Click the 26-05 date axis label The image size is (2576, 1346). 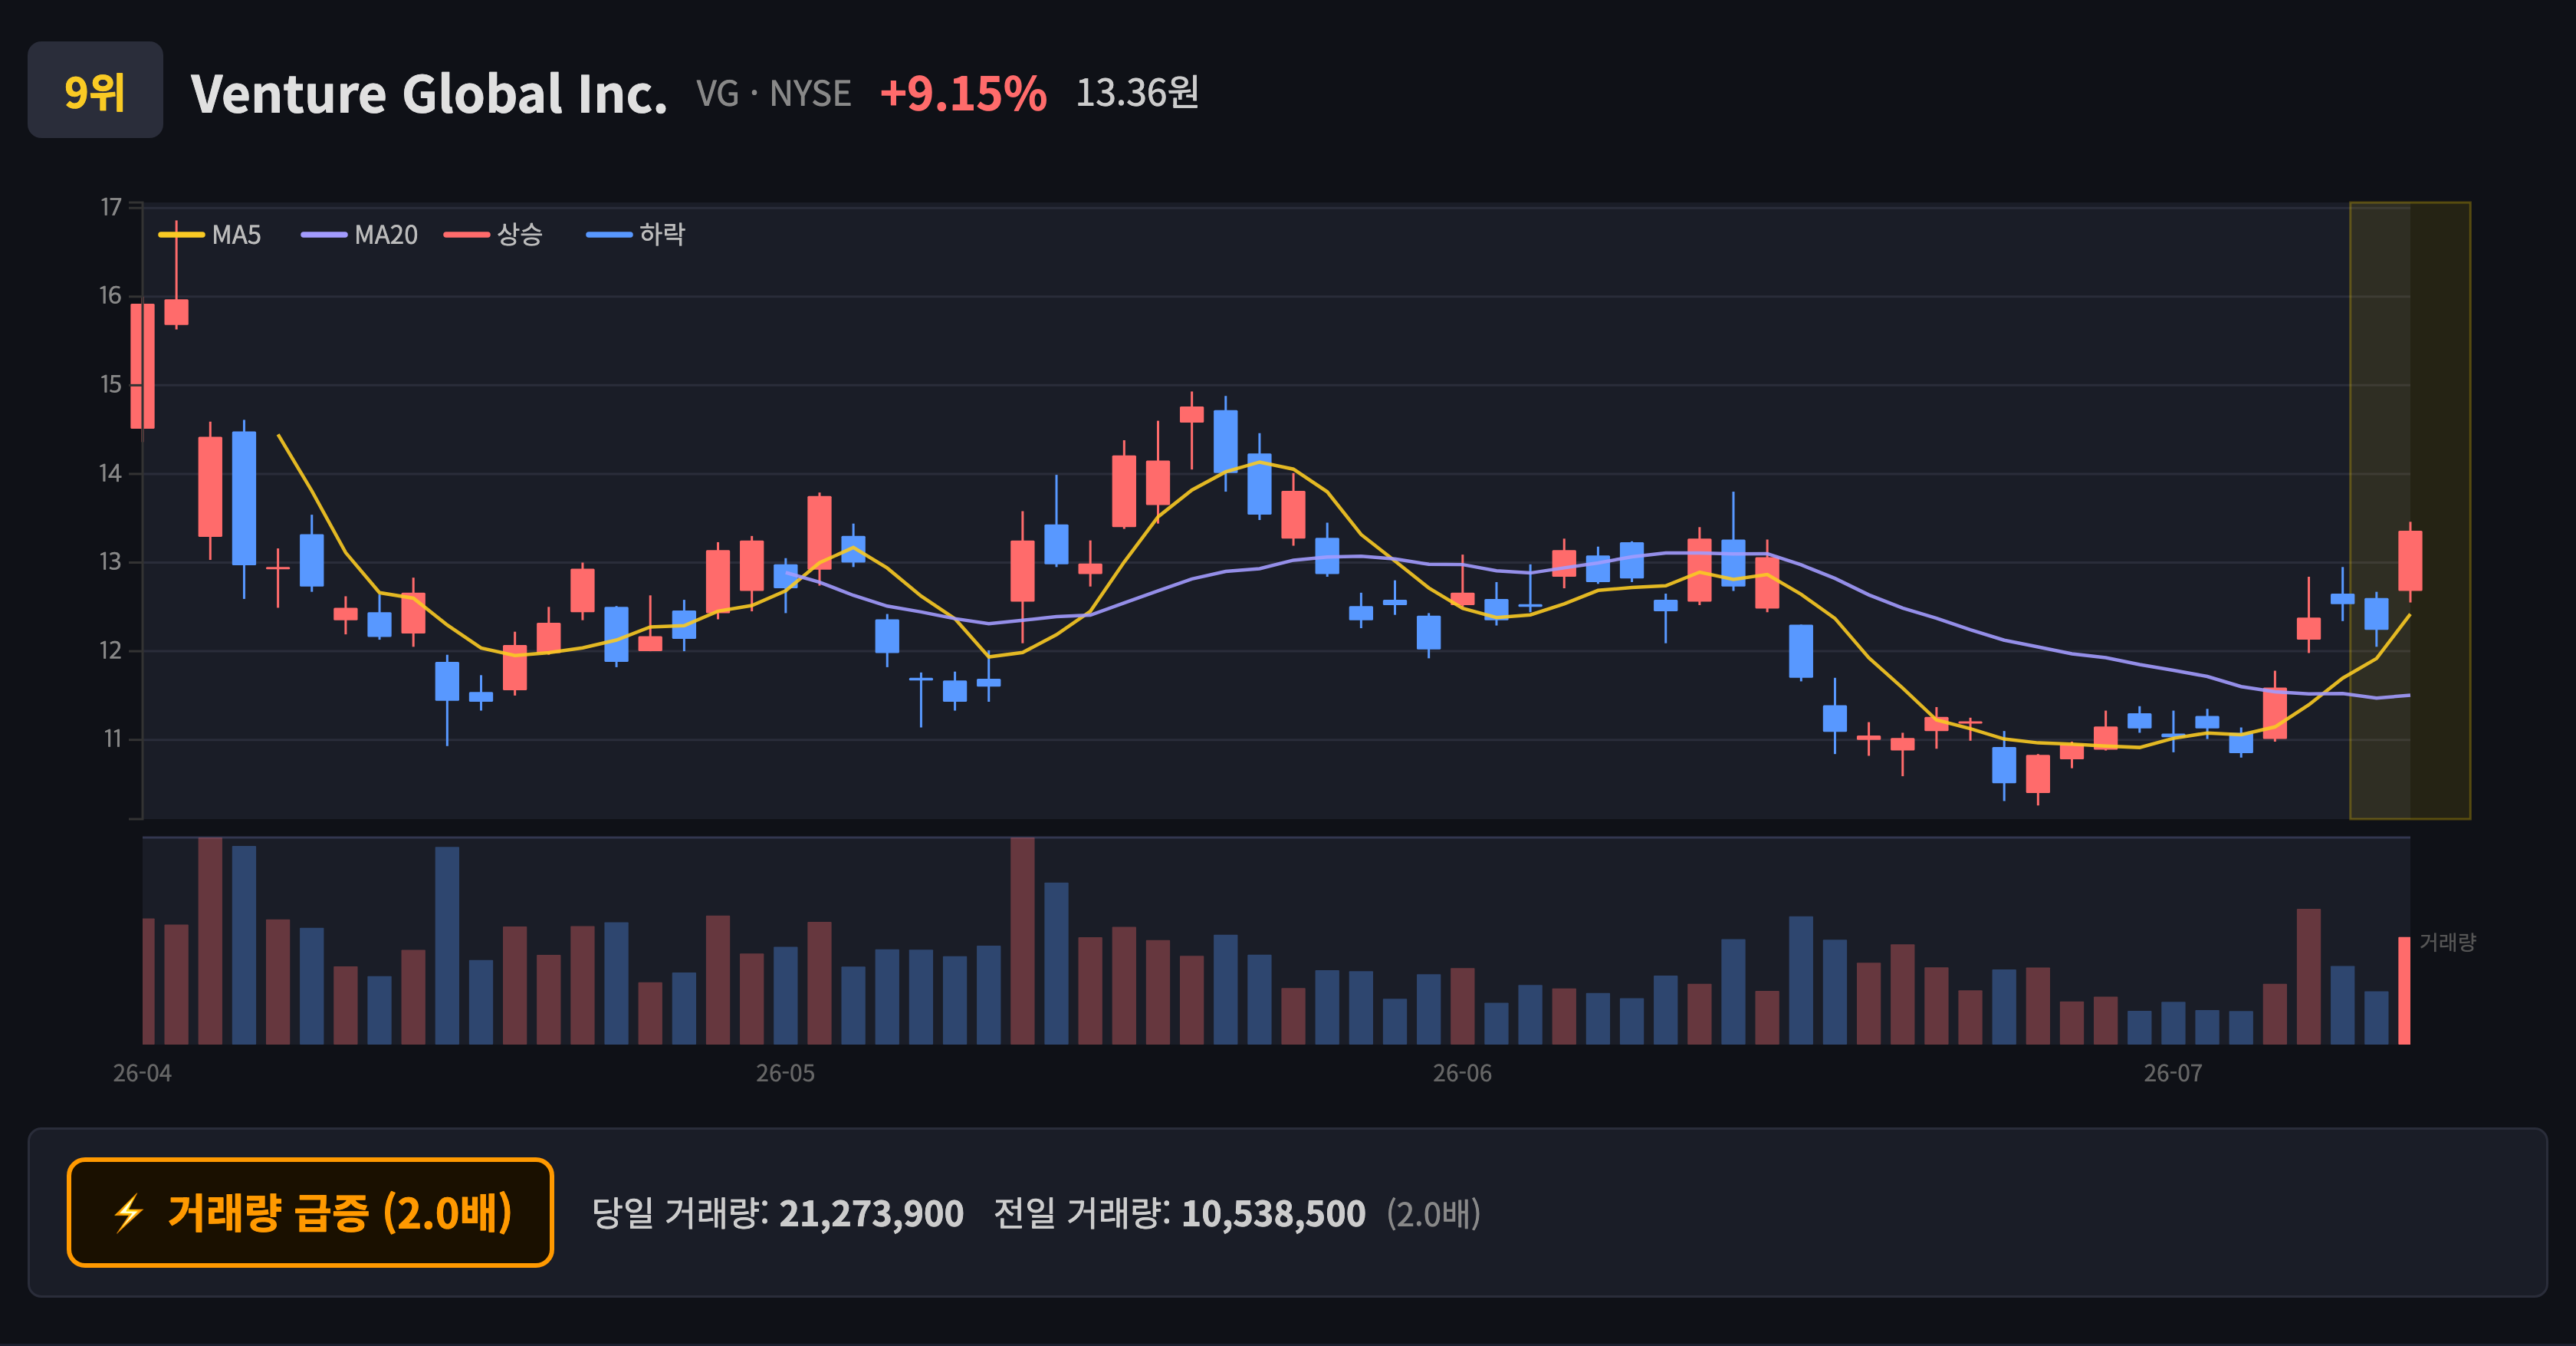click(x=785, y=1073)
